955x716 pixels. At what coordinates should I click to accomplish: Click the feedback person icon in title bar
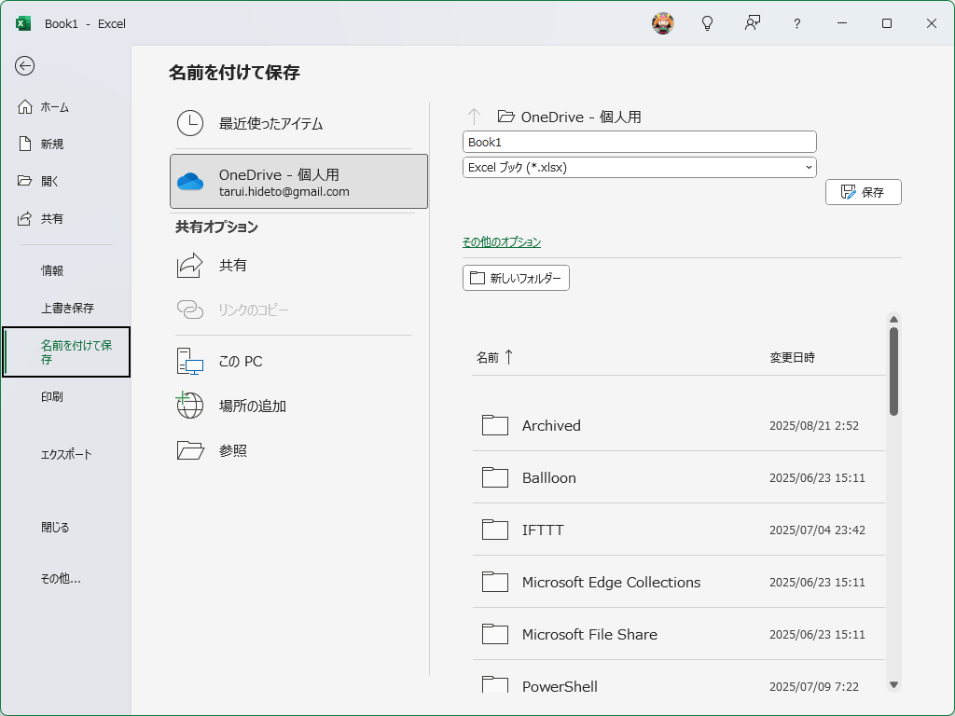coord(752,23)
